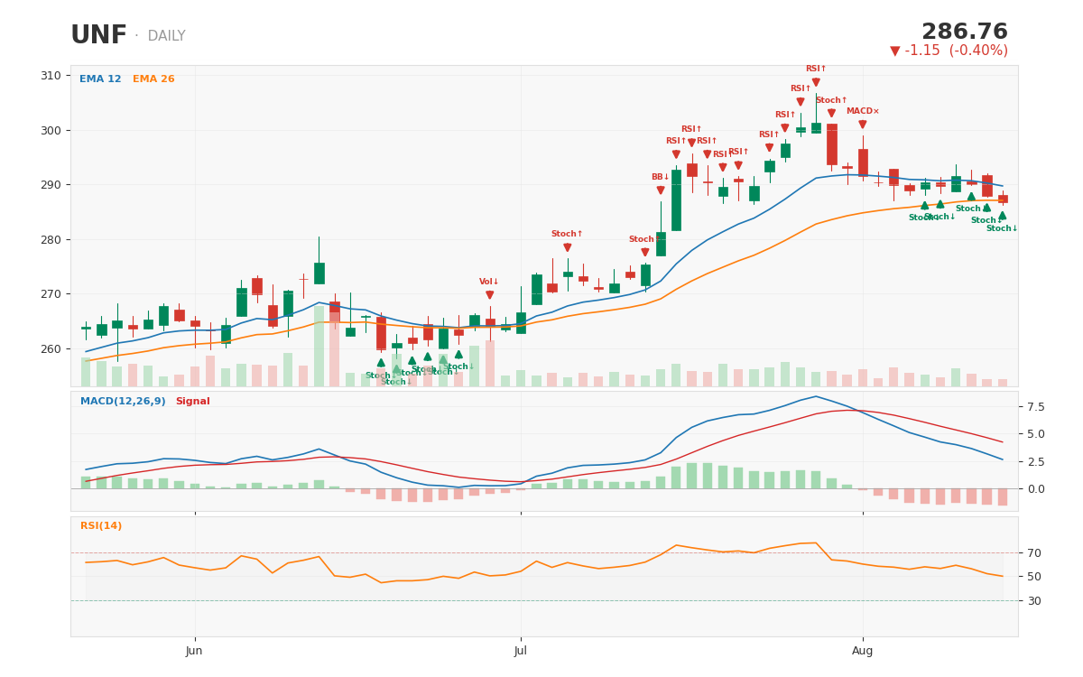This screenshot has height=677, width=1083.
Task: Click the Jul date axis label
Action: tap(521, 651)
